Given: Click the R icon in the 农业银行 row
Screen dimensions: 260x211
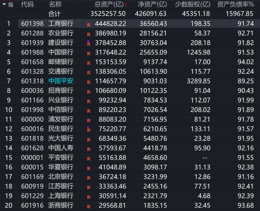Looking at the screenshot, I should (89, 34).
